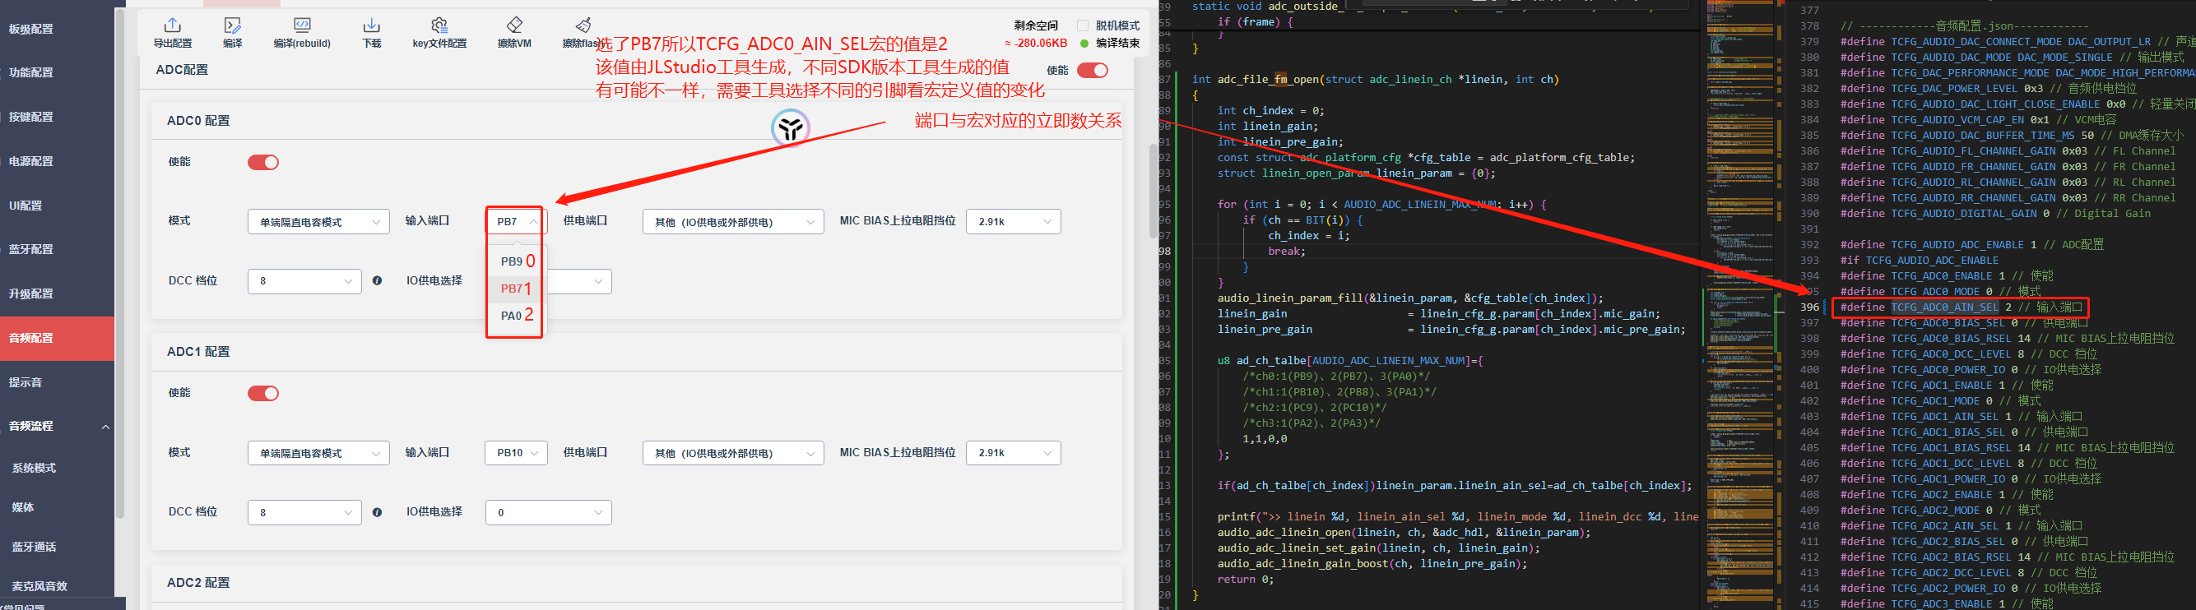
Task: Click the 导出配置 export icon
Action: (x=172, y=25)
